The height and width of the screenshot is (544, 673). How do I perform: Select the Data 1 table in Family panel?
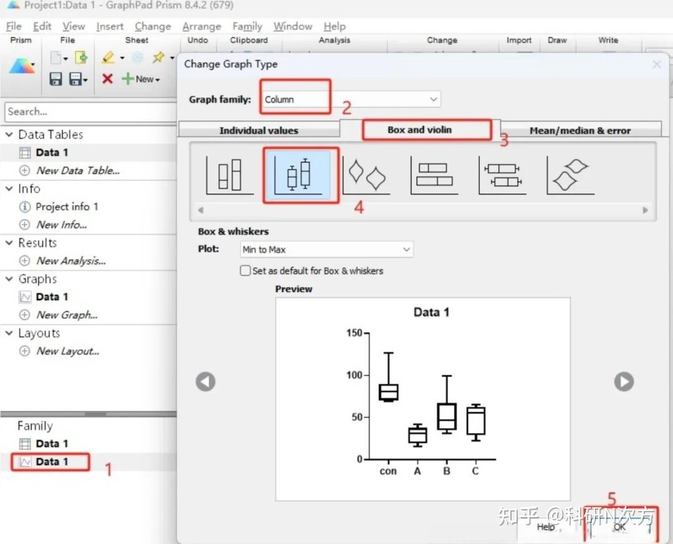(50, 443)
